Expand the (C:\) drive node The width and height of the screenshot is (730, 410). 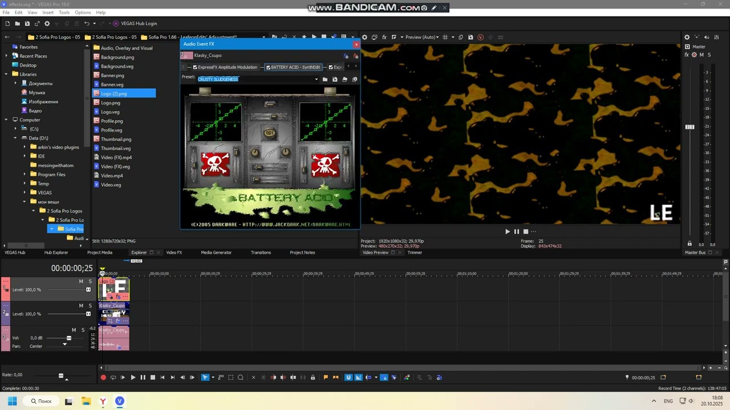point(15,129)
